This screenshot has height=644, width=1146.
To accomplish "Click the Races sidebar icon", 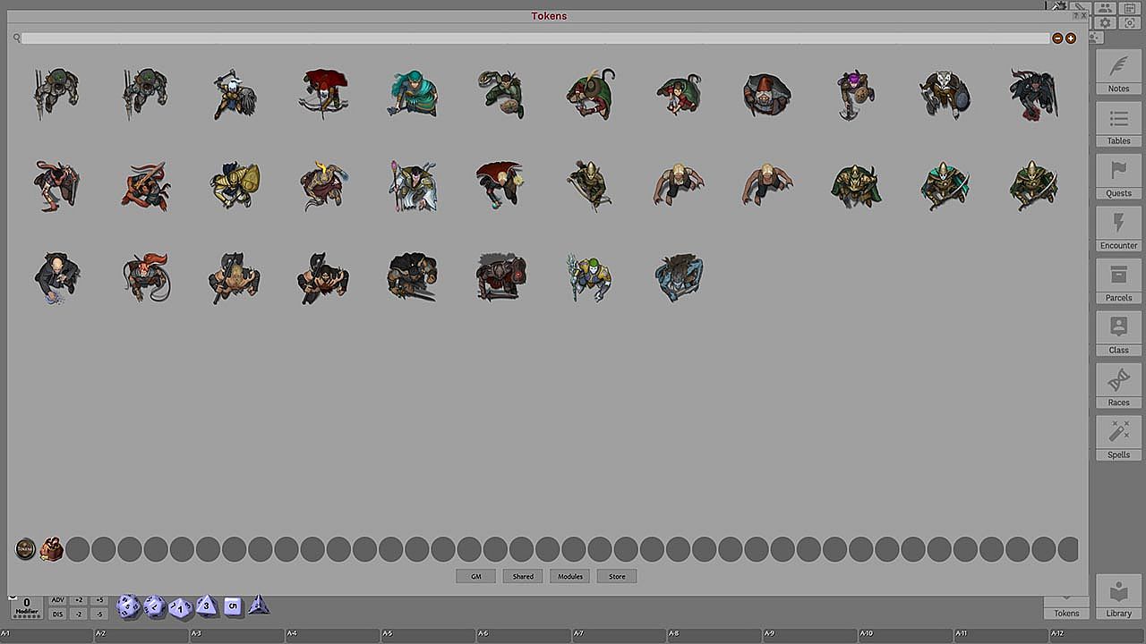I will 1118,386.
